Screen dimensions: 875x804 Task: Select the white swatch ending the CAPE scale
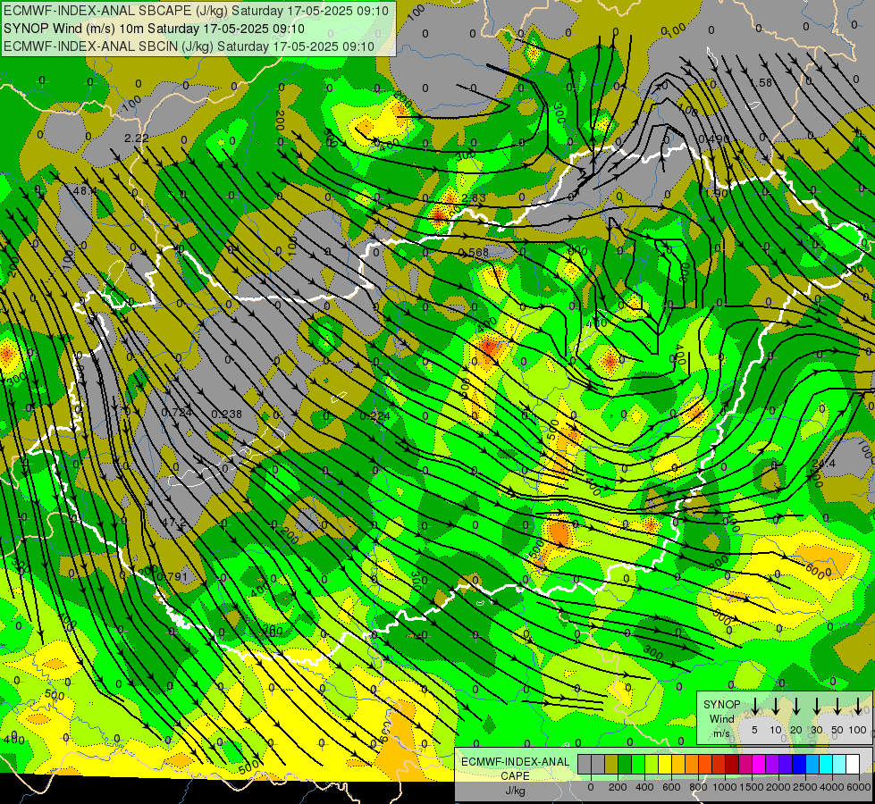tap(853, 764)
